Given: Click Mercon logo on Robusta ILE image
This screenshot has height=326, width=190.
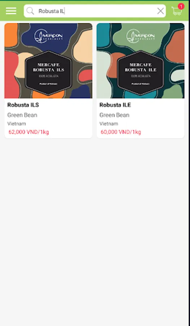Looking at the screenshot, I should [141, 36].
